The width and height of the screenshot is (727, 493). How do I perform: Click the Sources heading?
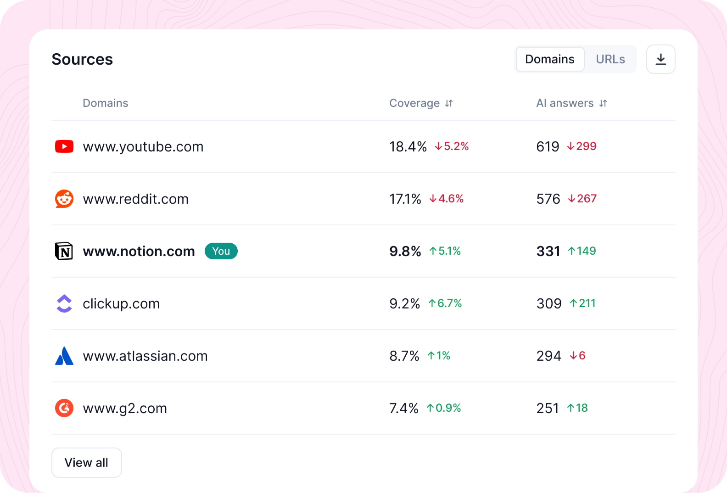(82, 59)
